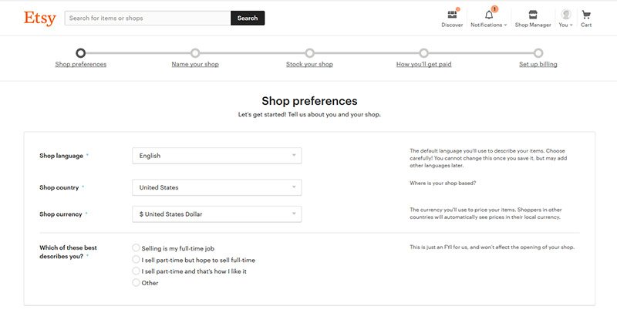Screen dimensions: 617x313
Task: Open the Shop Manager storefront icon
Action: [533, 15]
